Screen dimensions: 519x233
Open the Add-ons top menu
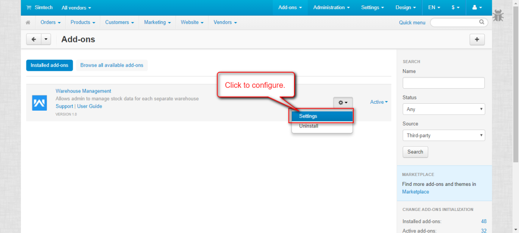290,7
